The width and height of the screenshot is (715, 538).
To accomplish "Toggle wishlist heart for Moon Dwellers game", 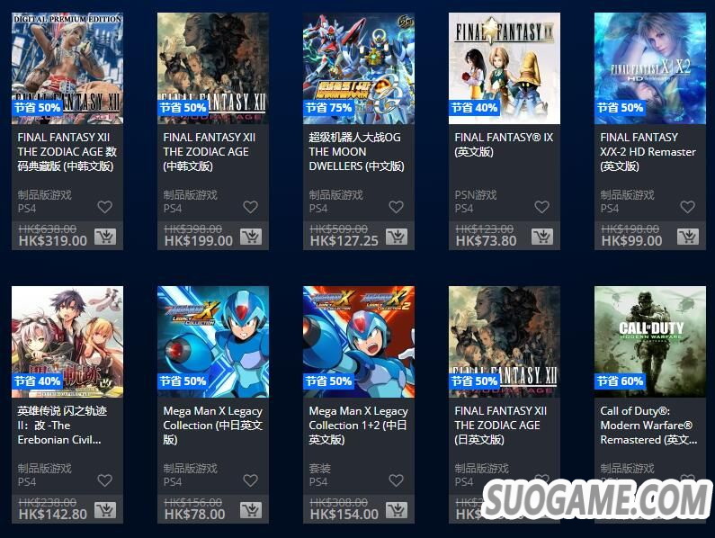I will (396, 207).
